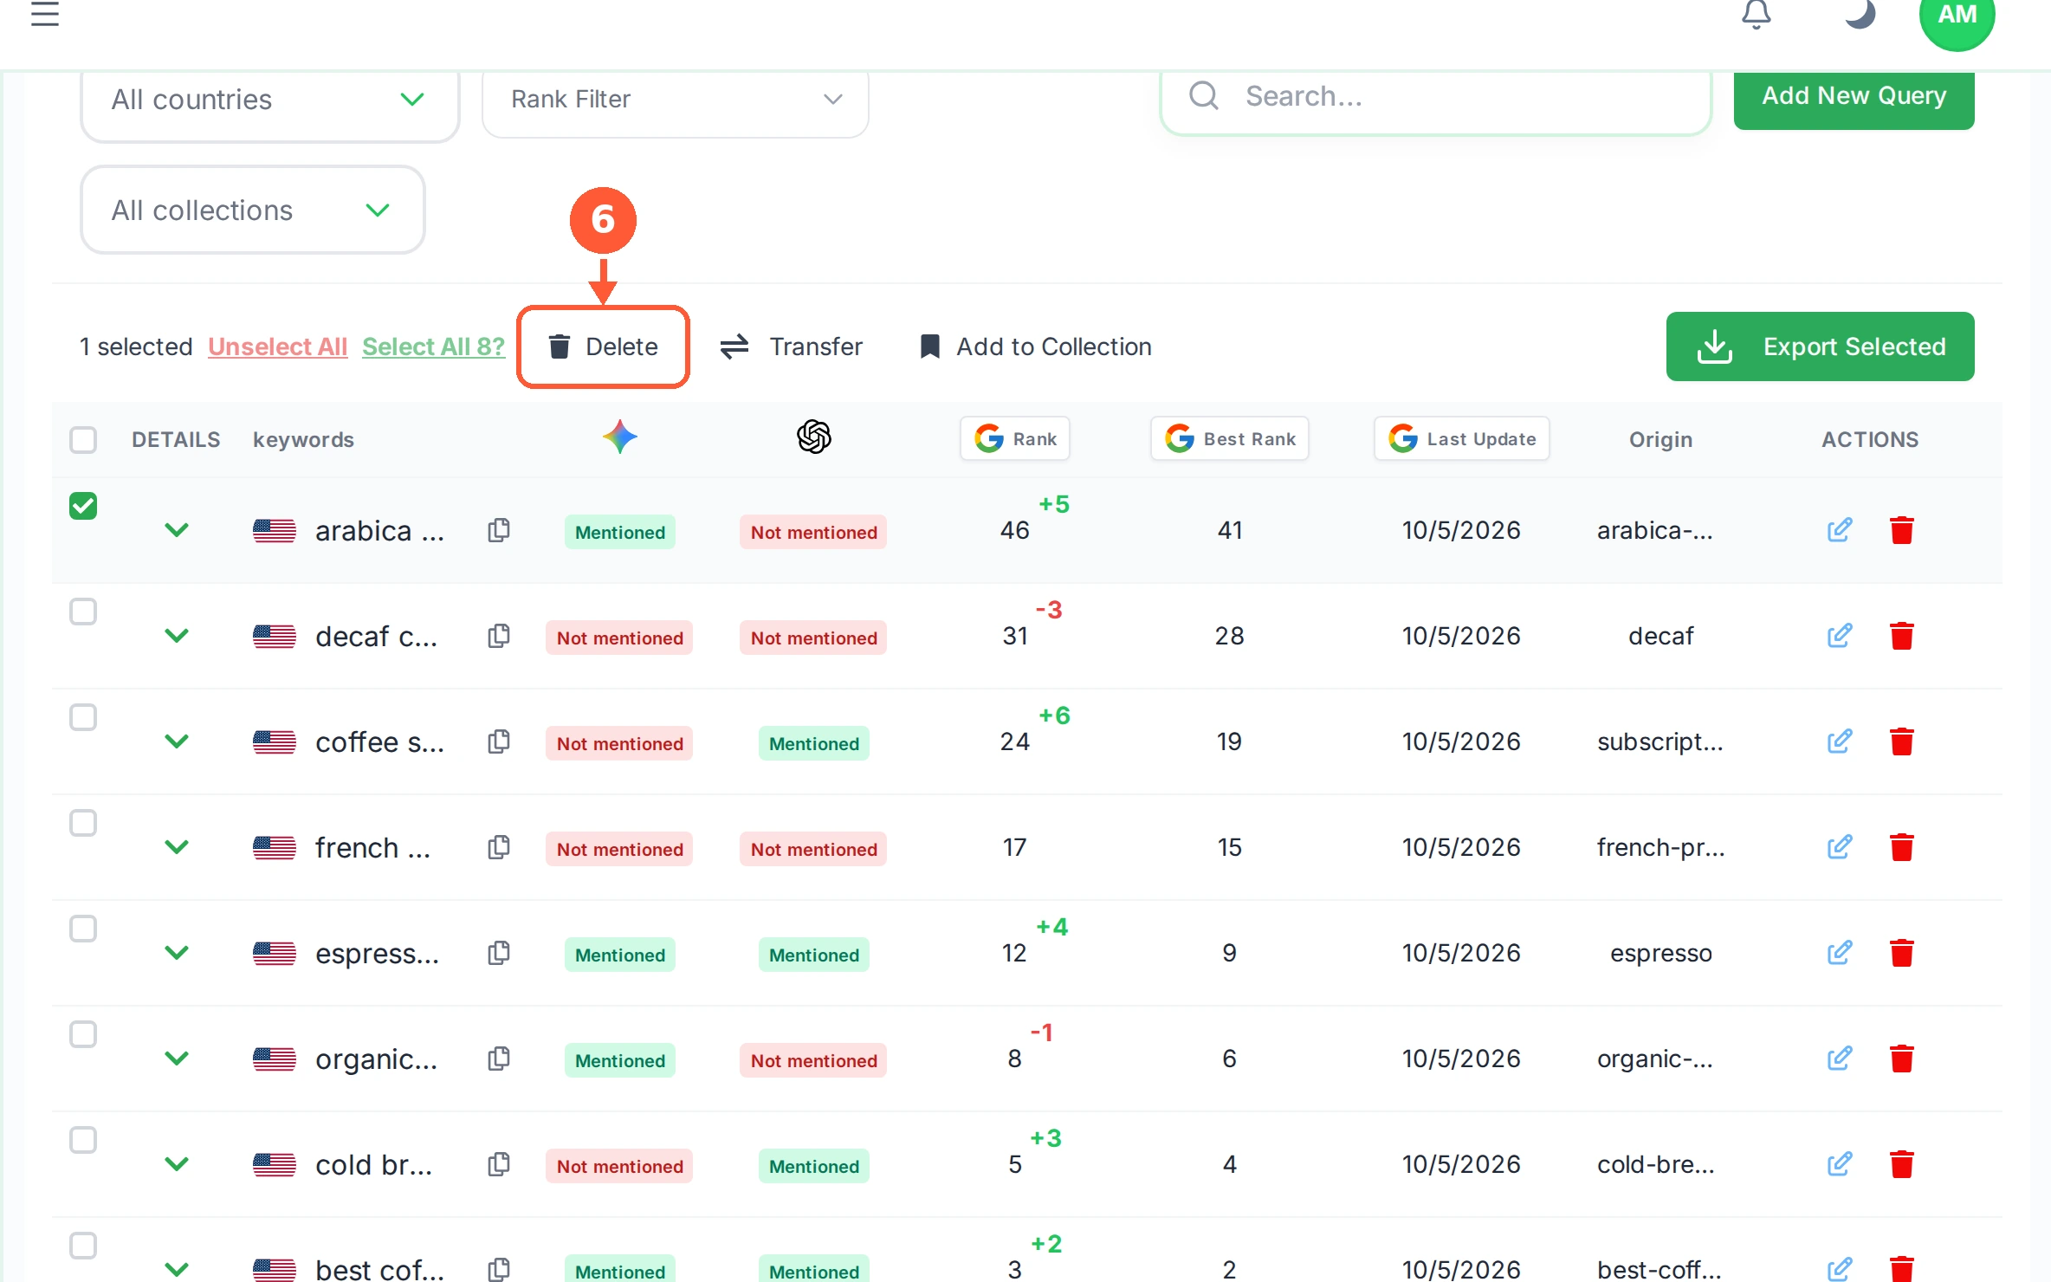Click the ChatGPT column icon
The image size is (2051, 1282).
814,437
